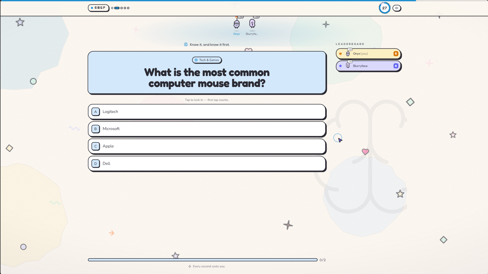The width and height of the screenshot is (488, 274).
Task: Click the '0/2' answered counter
Action: pos(322,260)
